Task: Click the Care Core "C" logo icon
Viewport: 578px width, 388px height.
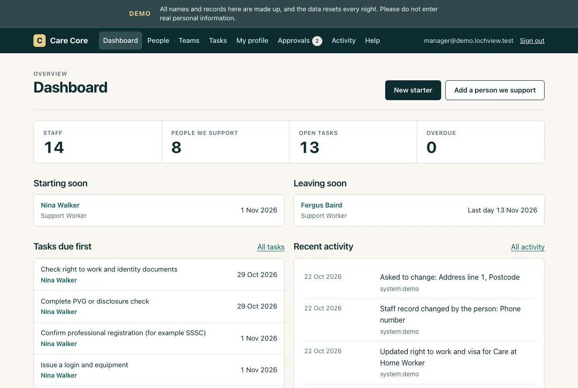Action: coord(39,41)
